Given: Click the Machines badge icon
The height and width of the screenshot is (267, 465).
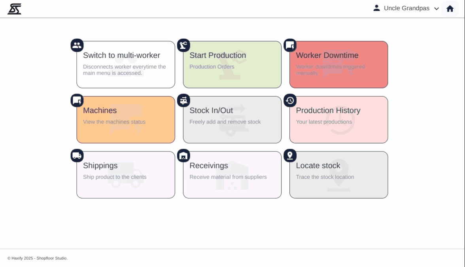Looking at the screenshot, I should click(77, 101).
